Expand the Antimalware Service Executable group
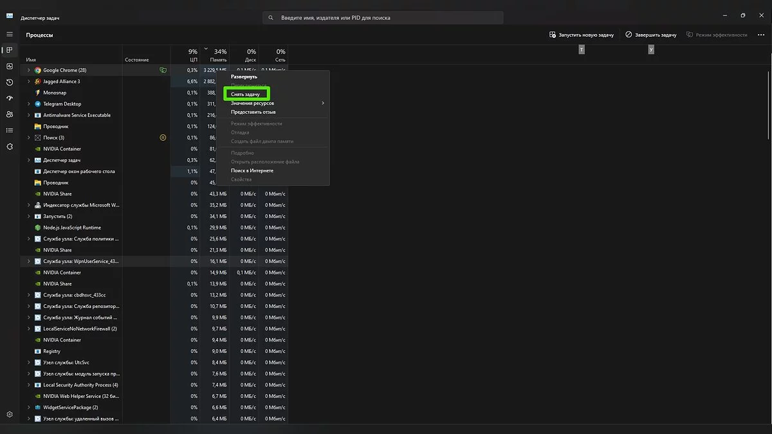This screenshot has width=772, height=434. 29,115
